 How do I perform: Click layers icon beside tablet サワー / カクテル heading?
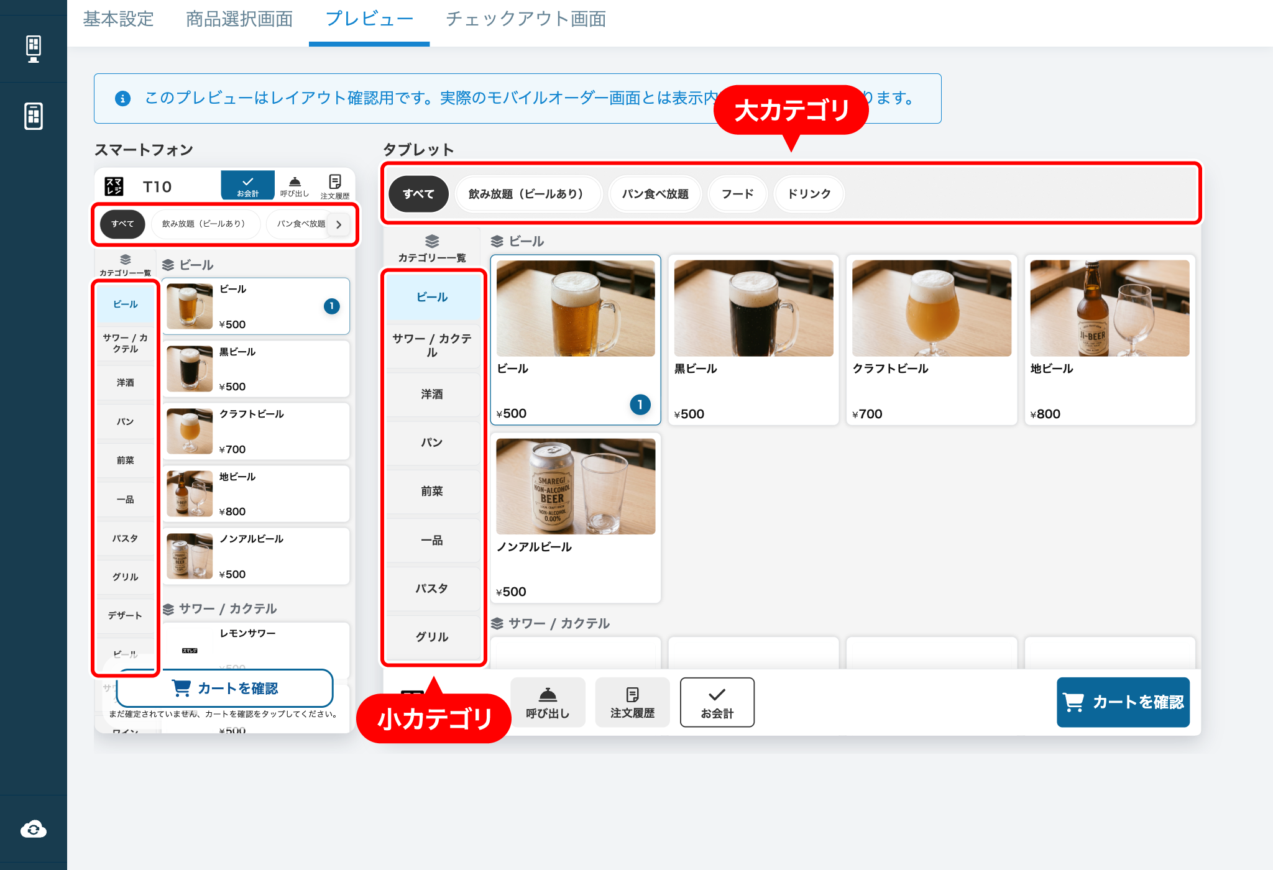(x=497, y=623)
